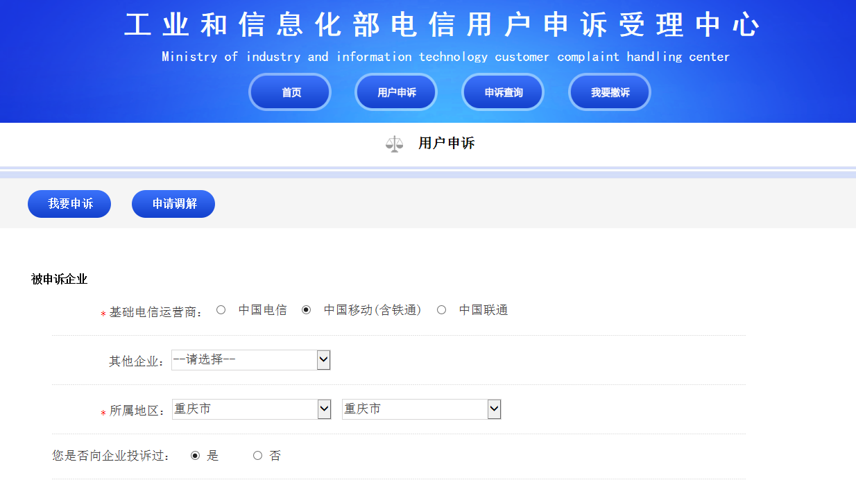Click the scales icon beside 用户申诉 heading

pyautogui.click(x=394, y=144)
